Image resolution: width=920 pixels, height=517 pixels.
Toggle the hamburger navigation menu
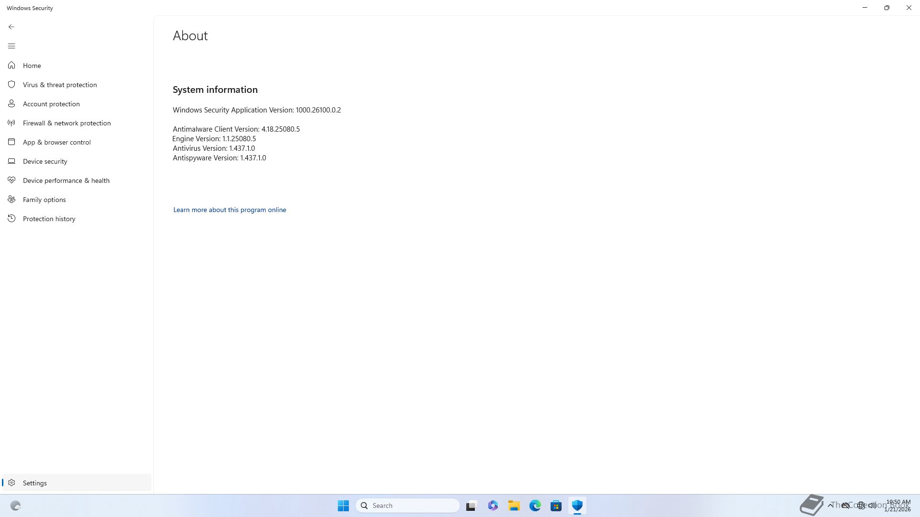(x=11, y=46)
